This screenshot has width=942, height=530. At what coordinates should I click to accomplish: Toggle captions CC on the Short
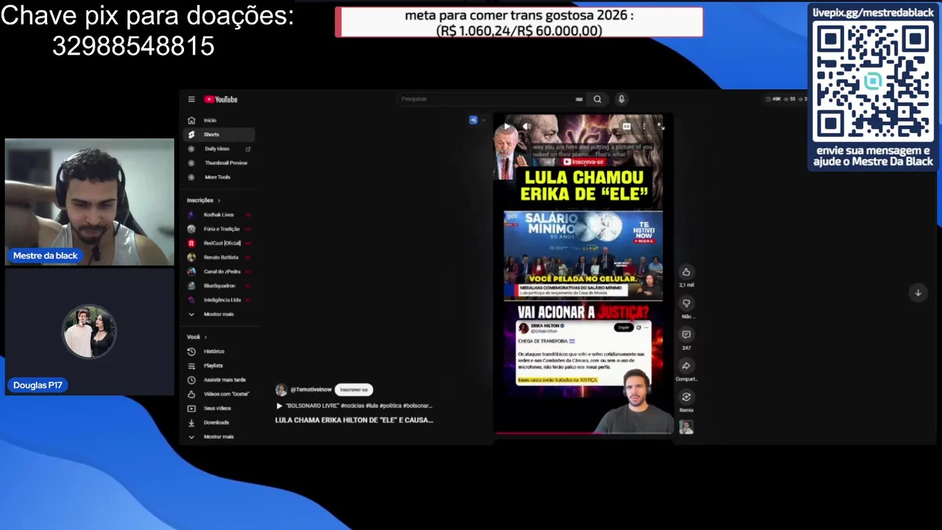click(x=626, y=127)
